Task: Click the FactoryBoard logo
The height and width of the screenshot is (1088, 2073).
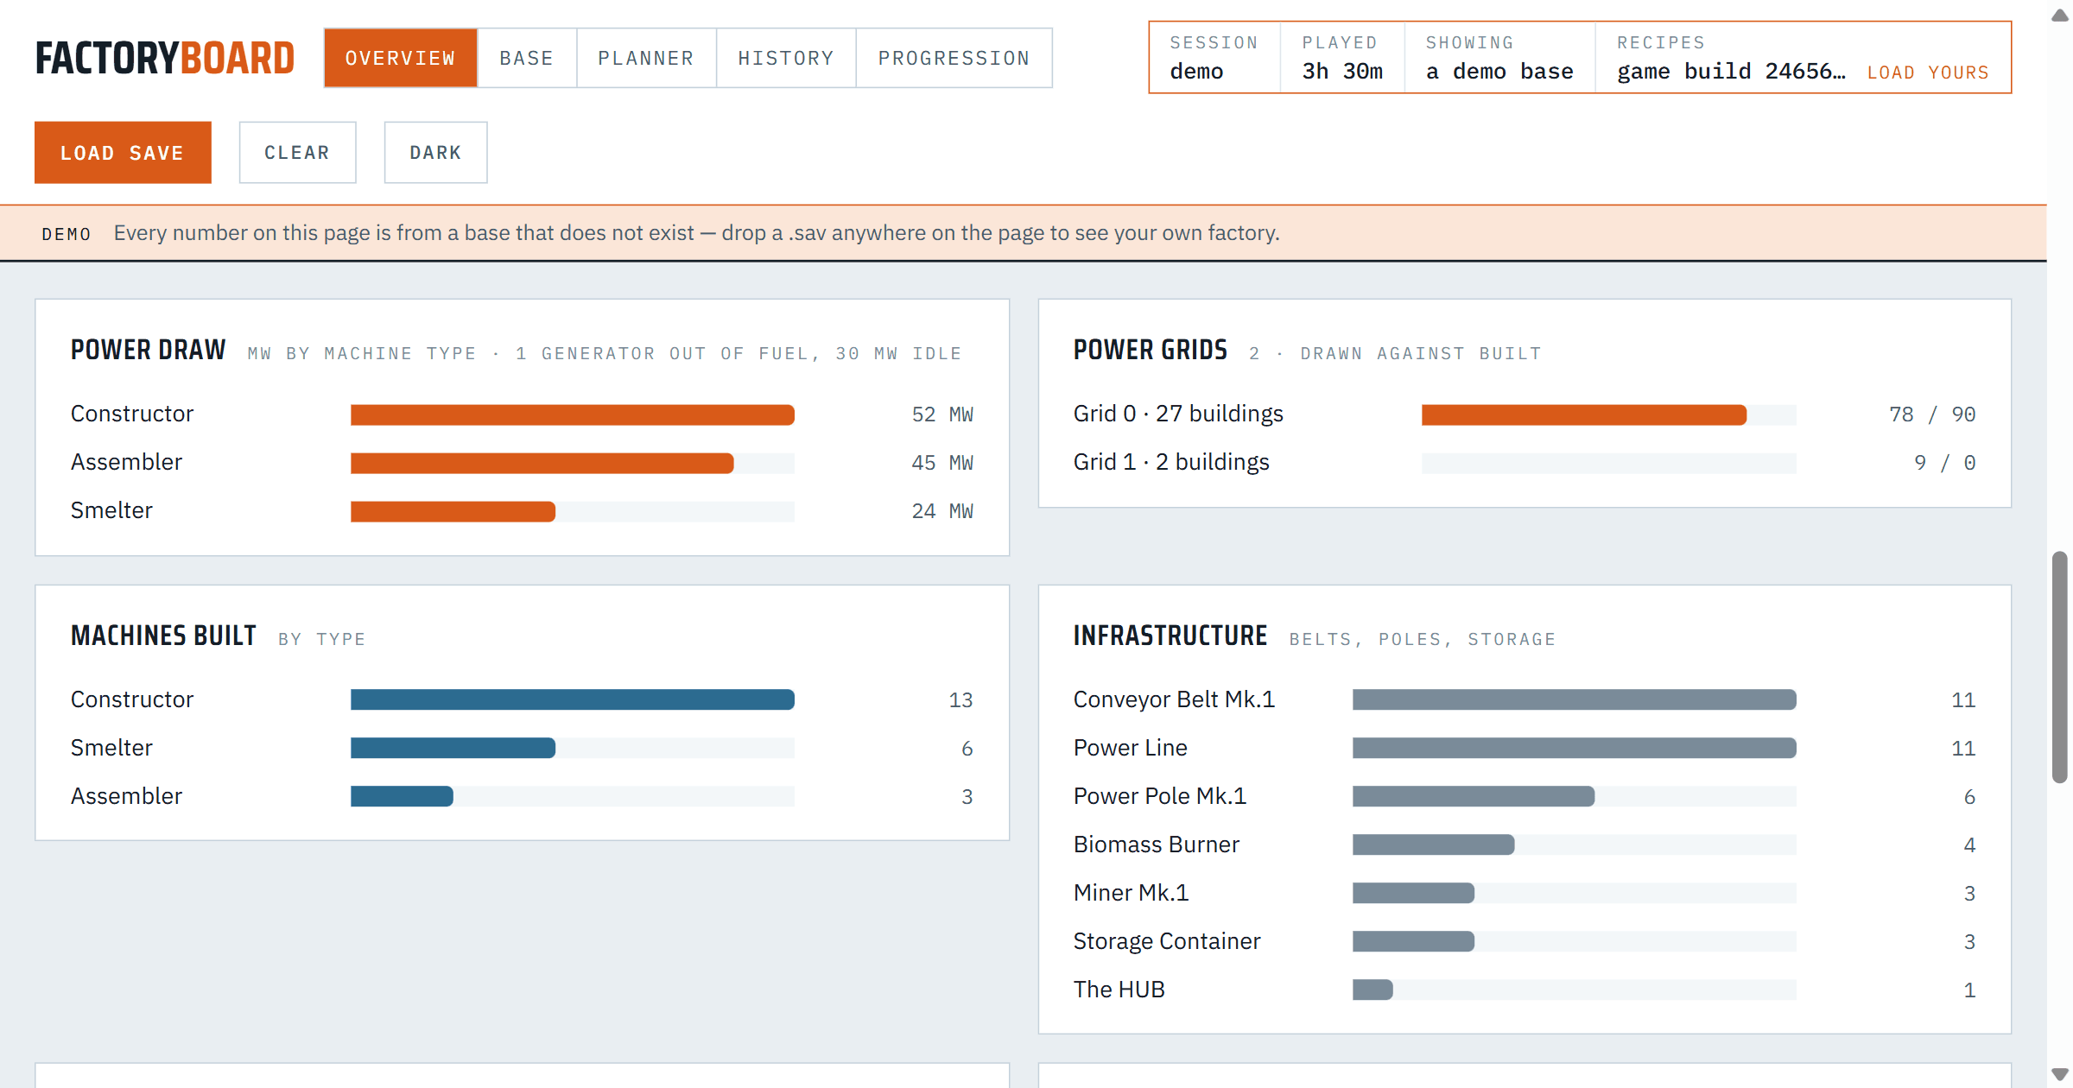Action: click(165, 58)
